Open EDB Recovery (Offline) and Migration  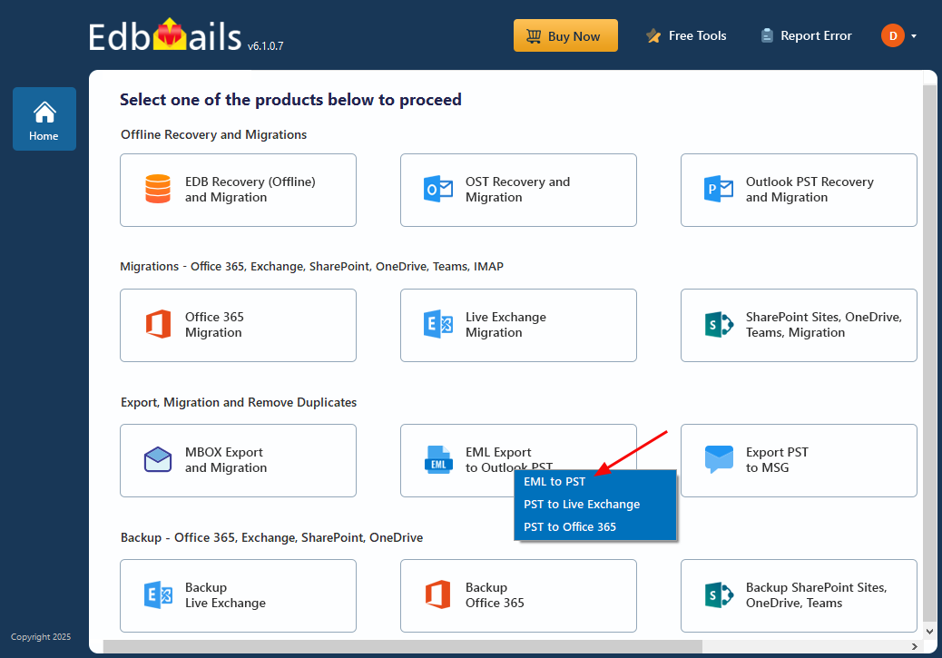[238, 190]
